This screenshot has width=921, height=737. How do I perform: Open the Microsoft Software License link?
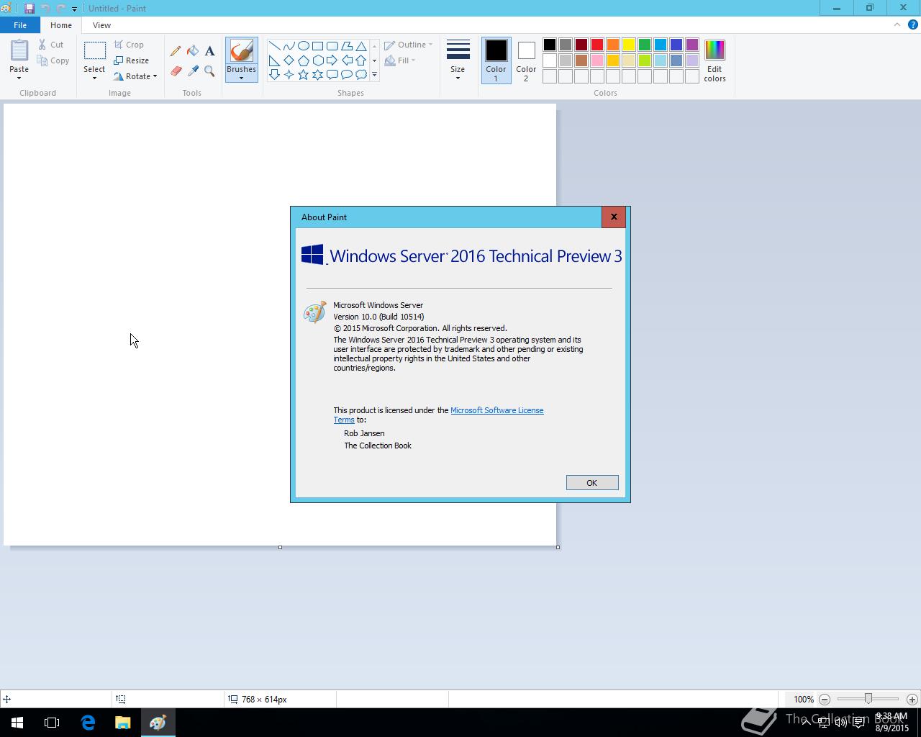coord(496,410)
